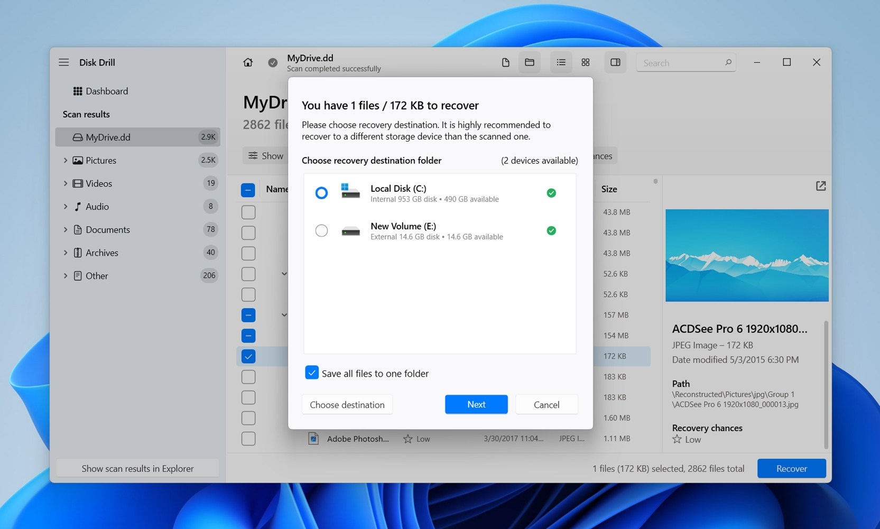Open preview in external window icon
Viewport: 880px width, 529px height.
point(820,186)
